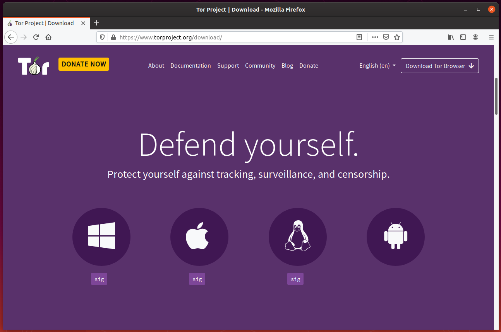Open the Documentation menu item

pos(190,66)
